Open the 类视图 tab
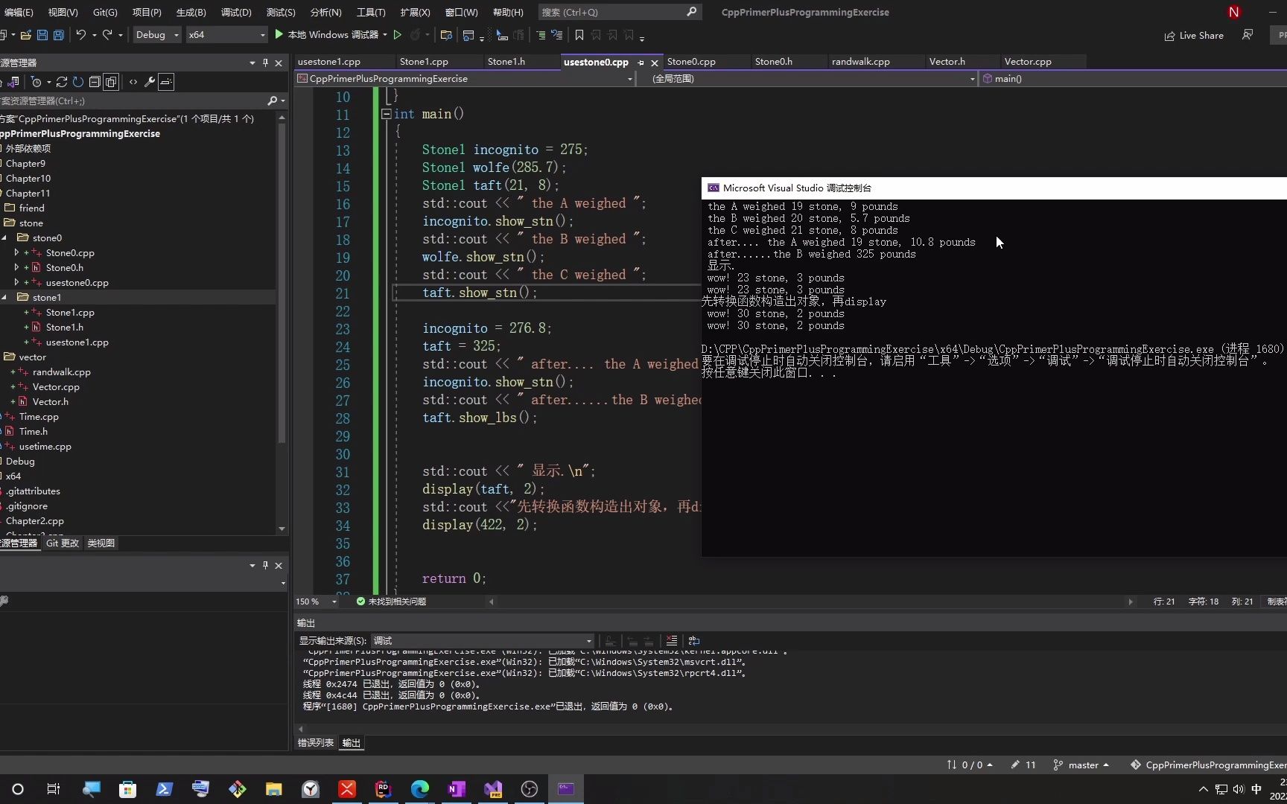Viewport: 1287px width, 804px height. (x=101, y=543)
